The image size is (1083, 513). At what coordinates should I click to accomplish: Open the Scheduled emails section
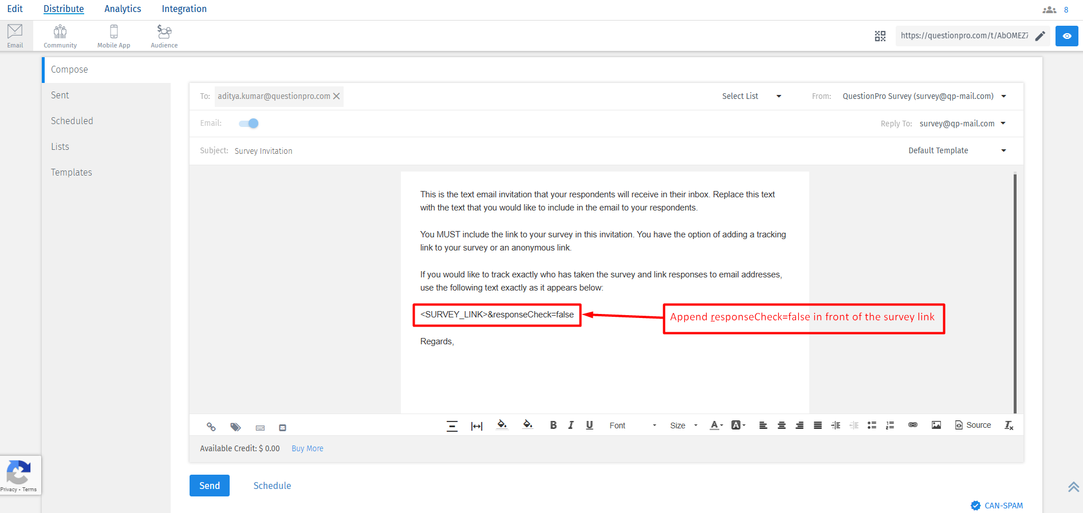tap(107, 121)
